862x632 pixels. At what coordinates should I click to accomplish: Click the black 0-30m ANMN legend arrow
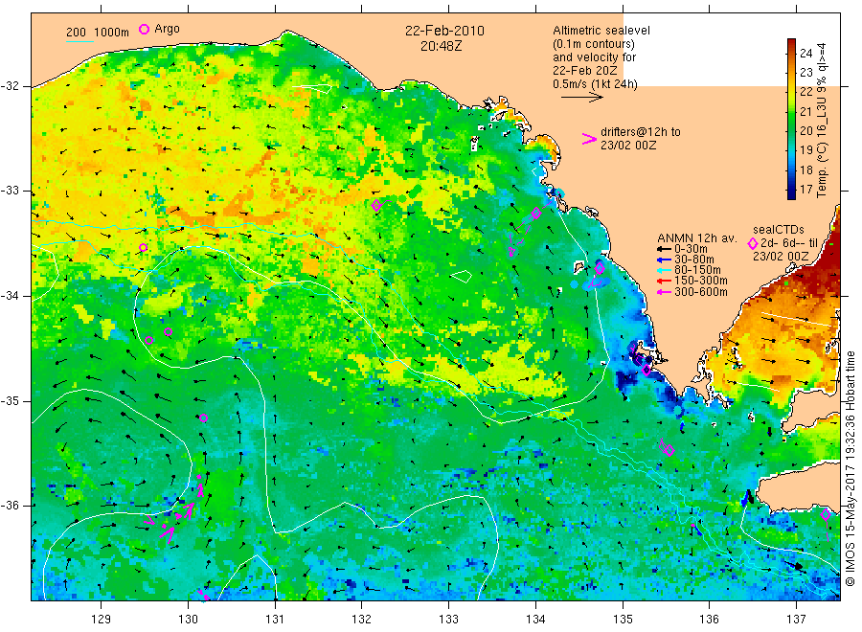coord(664,248)
